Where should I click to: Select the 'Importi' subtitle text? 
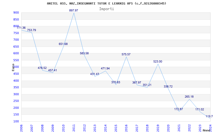pos(106,9)
